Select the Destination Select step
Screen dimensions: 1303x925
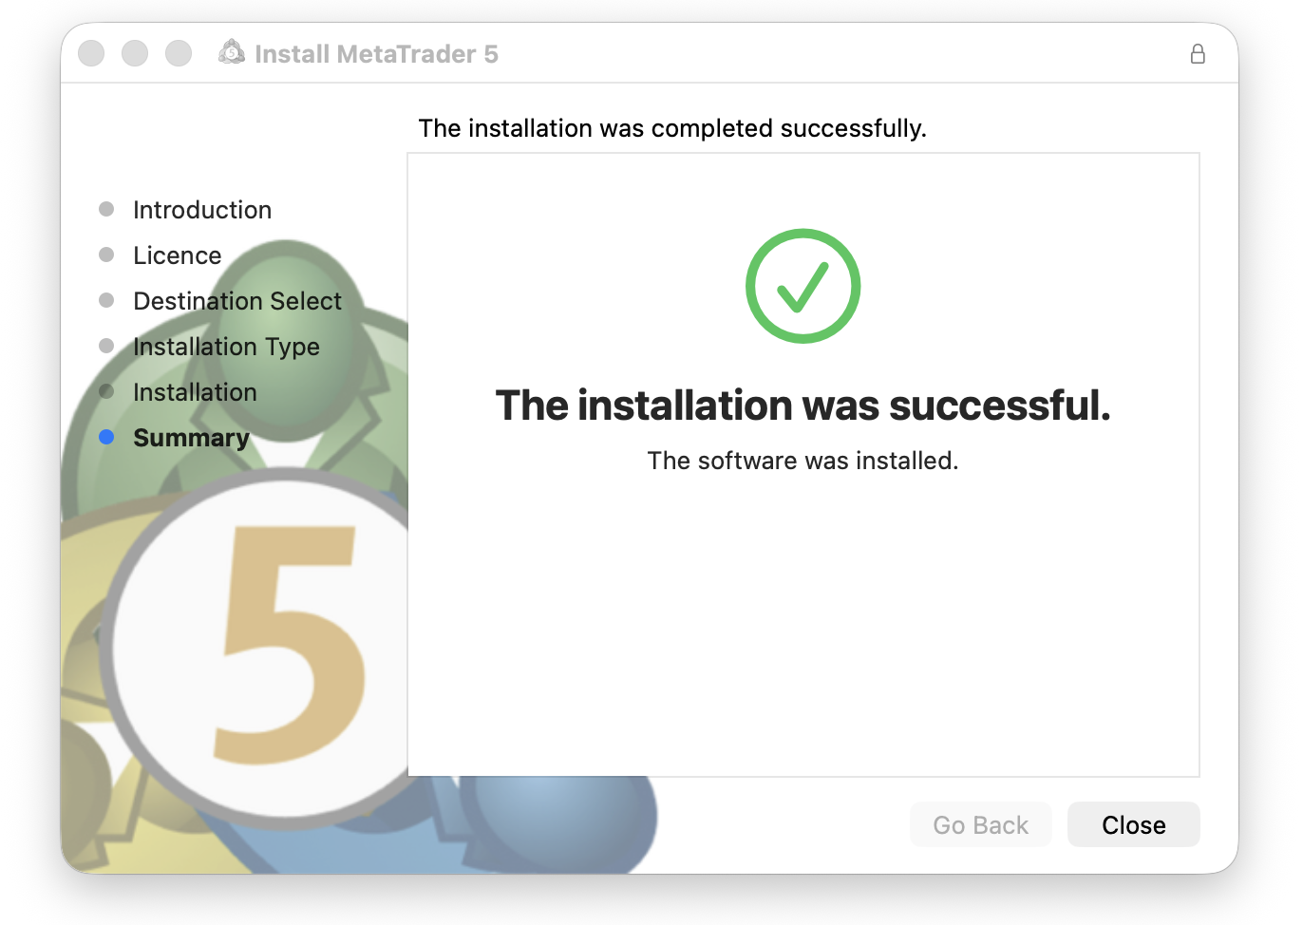237,301
